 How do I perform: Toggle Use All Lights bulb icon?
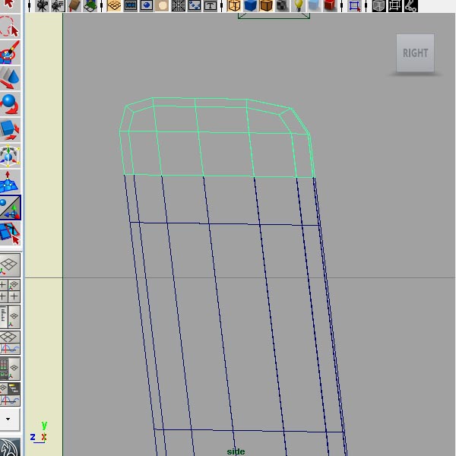click(298, 6)
